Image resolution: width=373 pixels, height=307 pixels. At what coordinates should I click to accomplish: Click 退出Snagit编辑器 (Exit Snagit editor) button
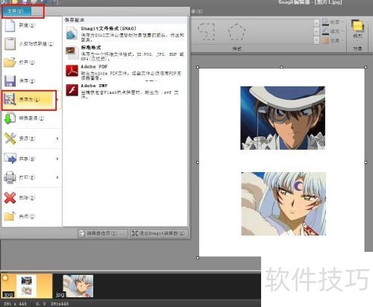pyautogui.click(x=159, y=233)
